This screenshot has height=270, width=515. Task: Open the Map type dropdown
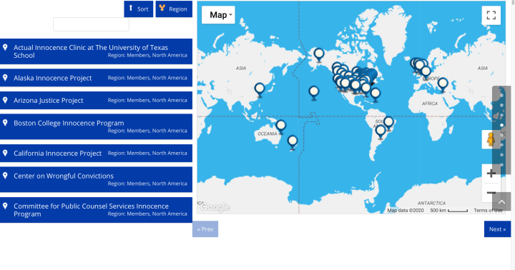tap(218, 15)
